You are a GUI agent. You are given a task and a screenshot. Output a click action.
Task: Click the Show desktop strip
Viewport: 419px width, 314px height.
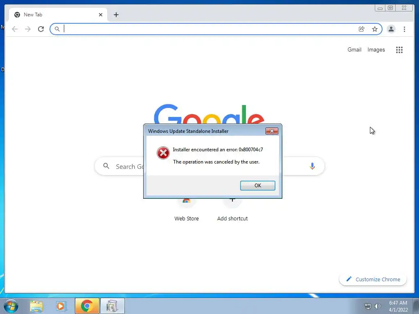coord(416,306)
